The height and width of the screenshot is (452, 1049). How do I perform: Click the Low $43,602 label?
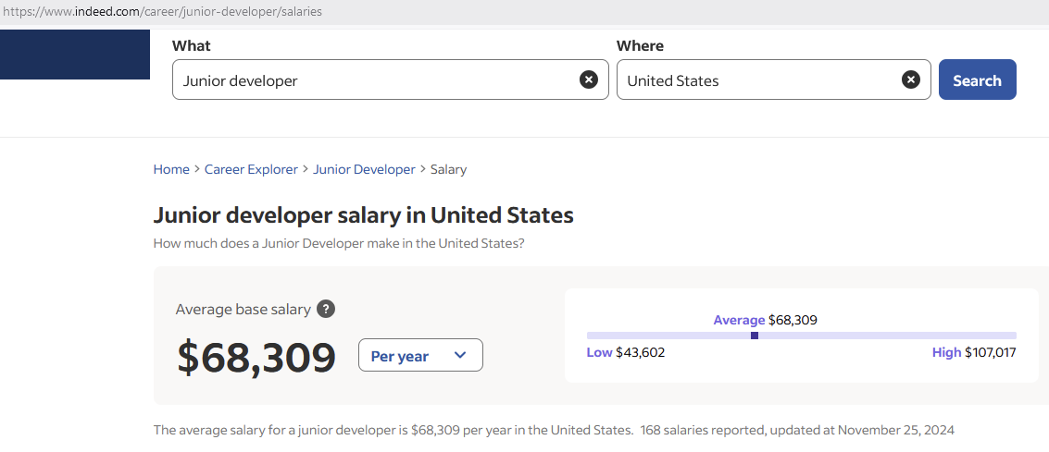tap(626, 352)
